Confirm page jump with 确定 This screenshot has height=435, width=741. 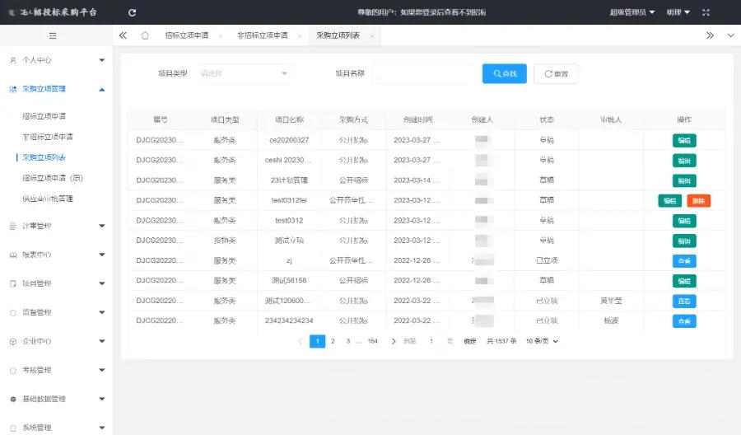(470, 341)
